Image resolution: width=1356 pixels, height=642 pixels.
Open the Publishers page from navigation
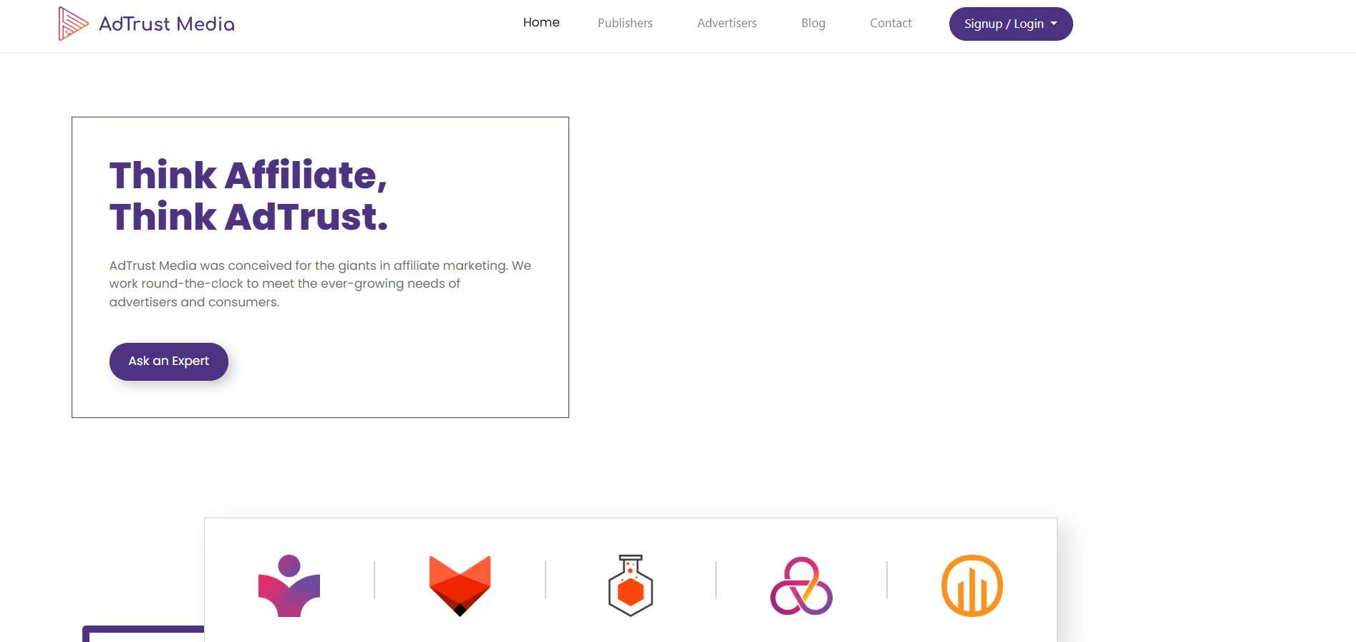pyautogui.click(x=625, y=23)
